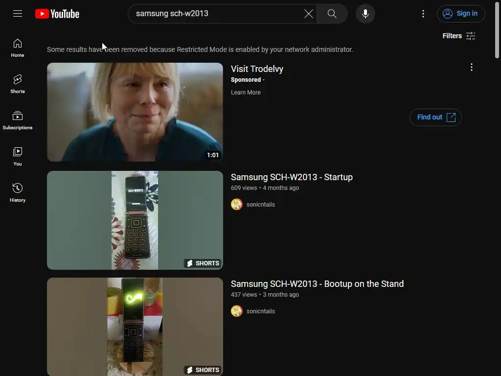This screenshot has width=501, height=376.
Task: Open search Filters
Action: [x=459, y=36]
